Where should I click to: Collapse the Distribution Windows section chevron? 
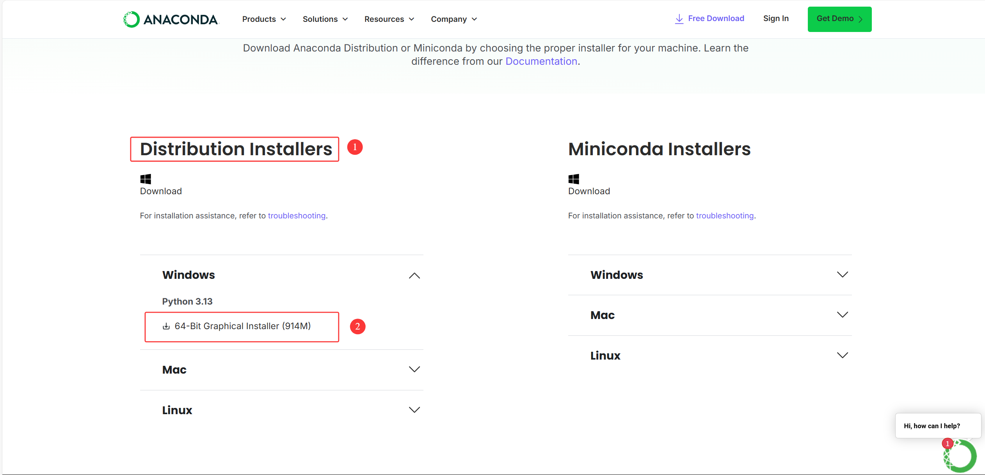(414, 276)
